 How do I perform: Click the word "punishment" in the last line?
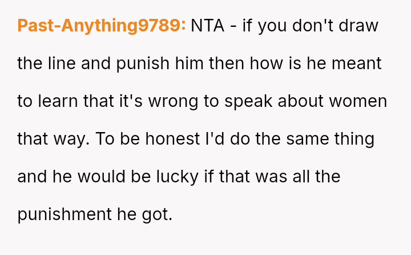point(63,214)
